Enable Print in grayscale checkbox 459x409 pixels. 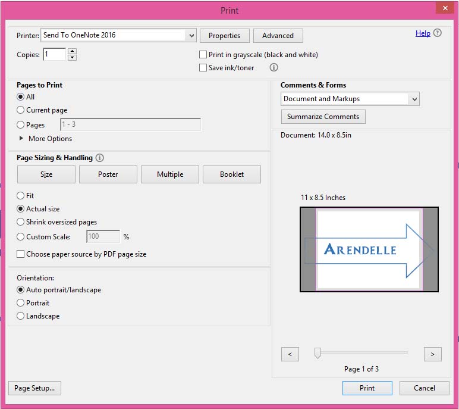click(203, 55)
